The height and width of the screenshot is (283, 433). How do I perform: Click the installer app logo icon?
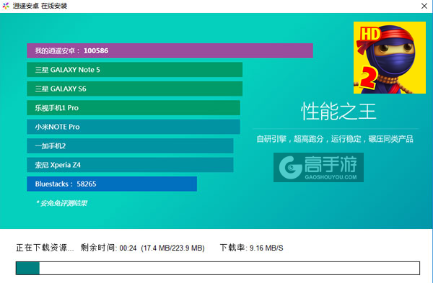click(x=6, y=6)
